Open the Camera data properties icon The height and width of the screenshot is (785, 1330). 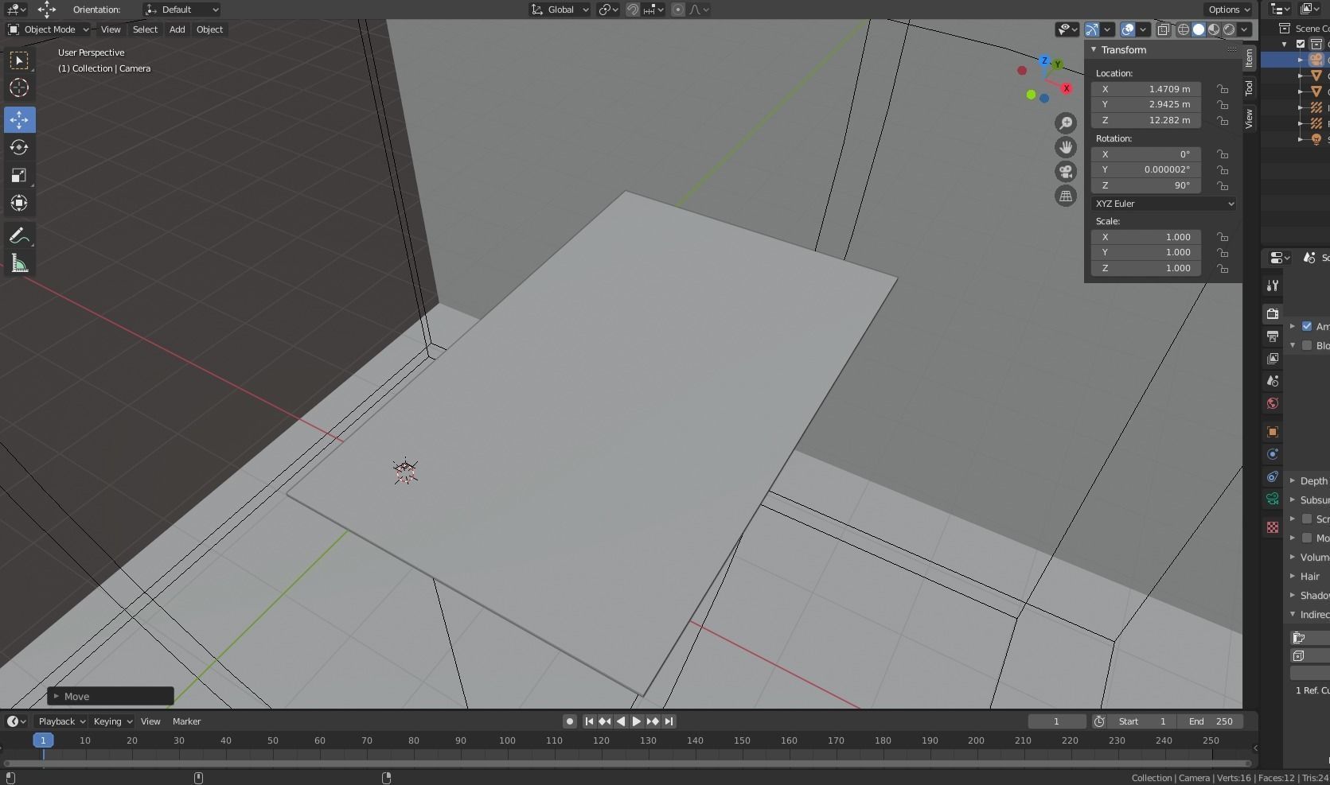[1272, 499]
